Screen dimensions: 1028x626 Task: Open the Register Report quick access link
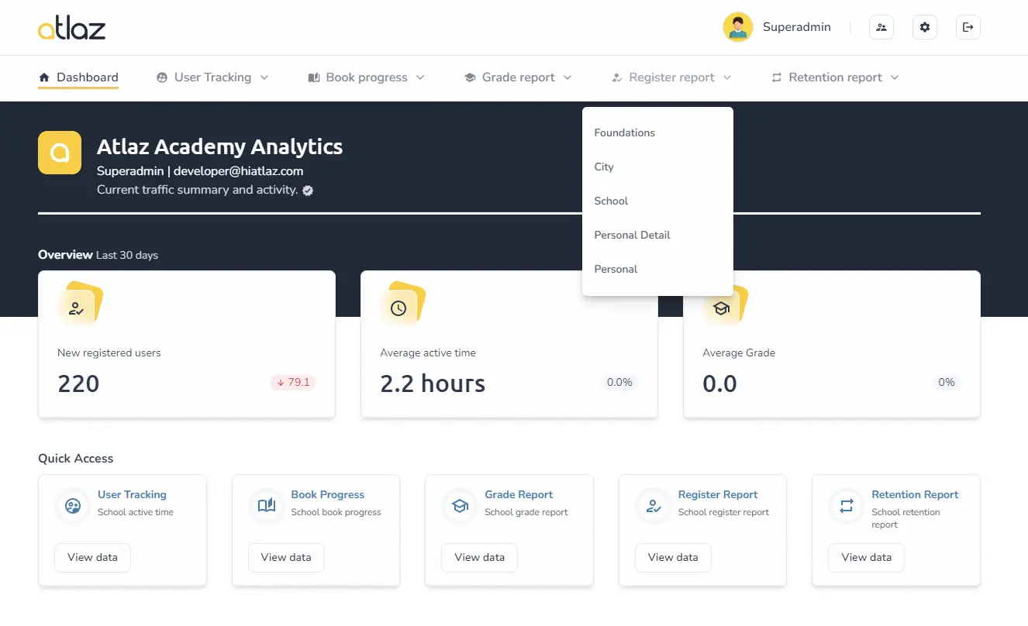tap(718, 494)
